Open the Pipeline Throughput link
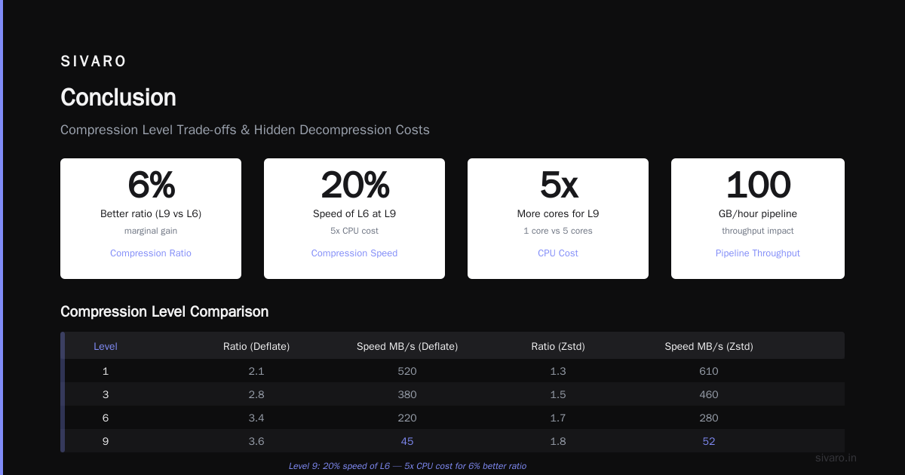This screenshot has height=475, width=905. (758, 253)
